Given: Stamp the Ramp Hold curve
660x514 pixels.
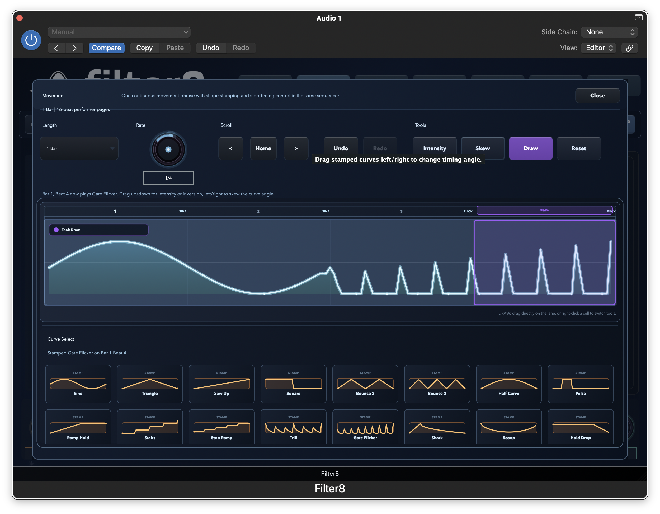Looking at the screenshot, I should coord(78,427).
